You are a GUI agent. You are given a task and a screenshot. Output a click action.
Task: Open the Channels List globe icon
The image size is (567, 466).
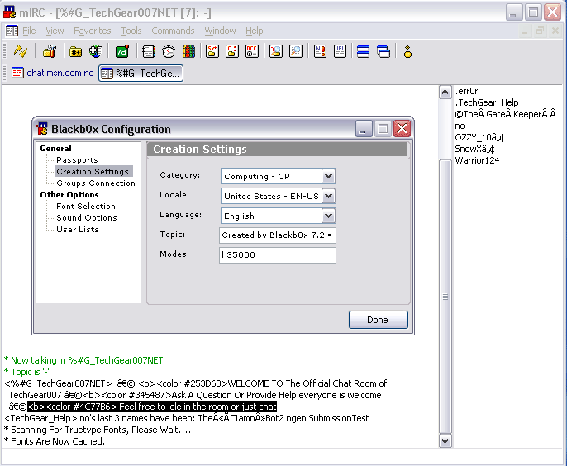[x=96, y=51]
